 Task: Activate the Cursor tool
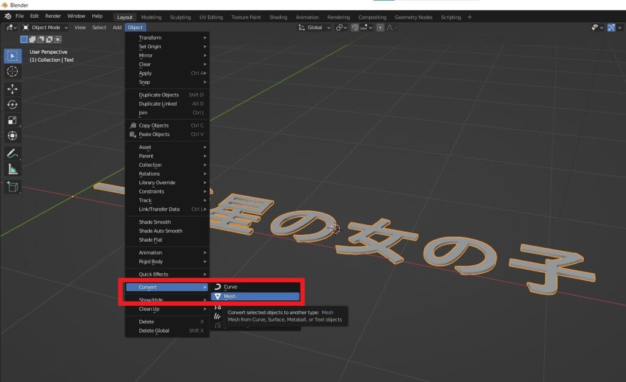point(12,71)
